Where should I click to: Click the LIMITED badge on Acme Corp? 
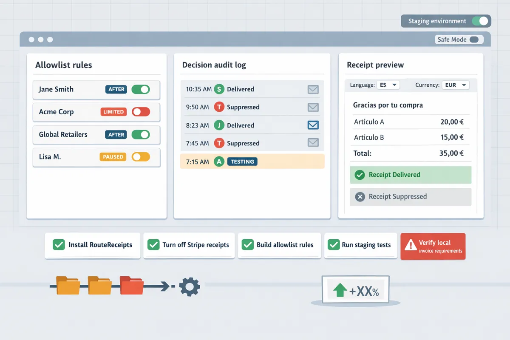[114, 112]
